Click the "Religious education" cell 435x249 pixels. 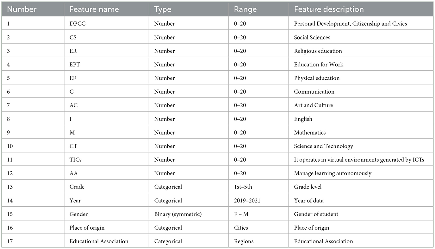[318, 51]
